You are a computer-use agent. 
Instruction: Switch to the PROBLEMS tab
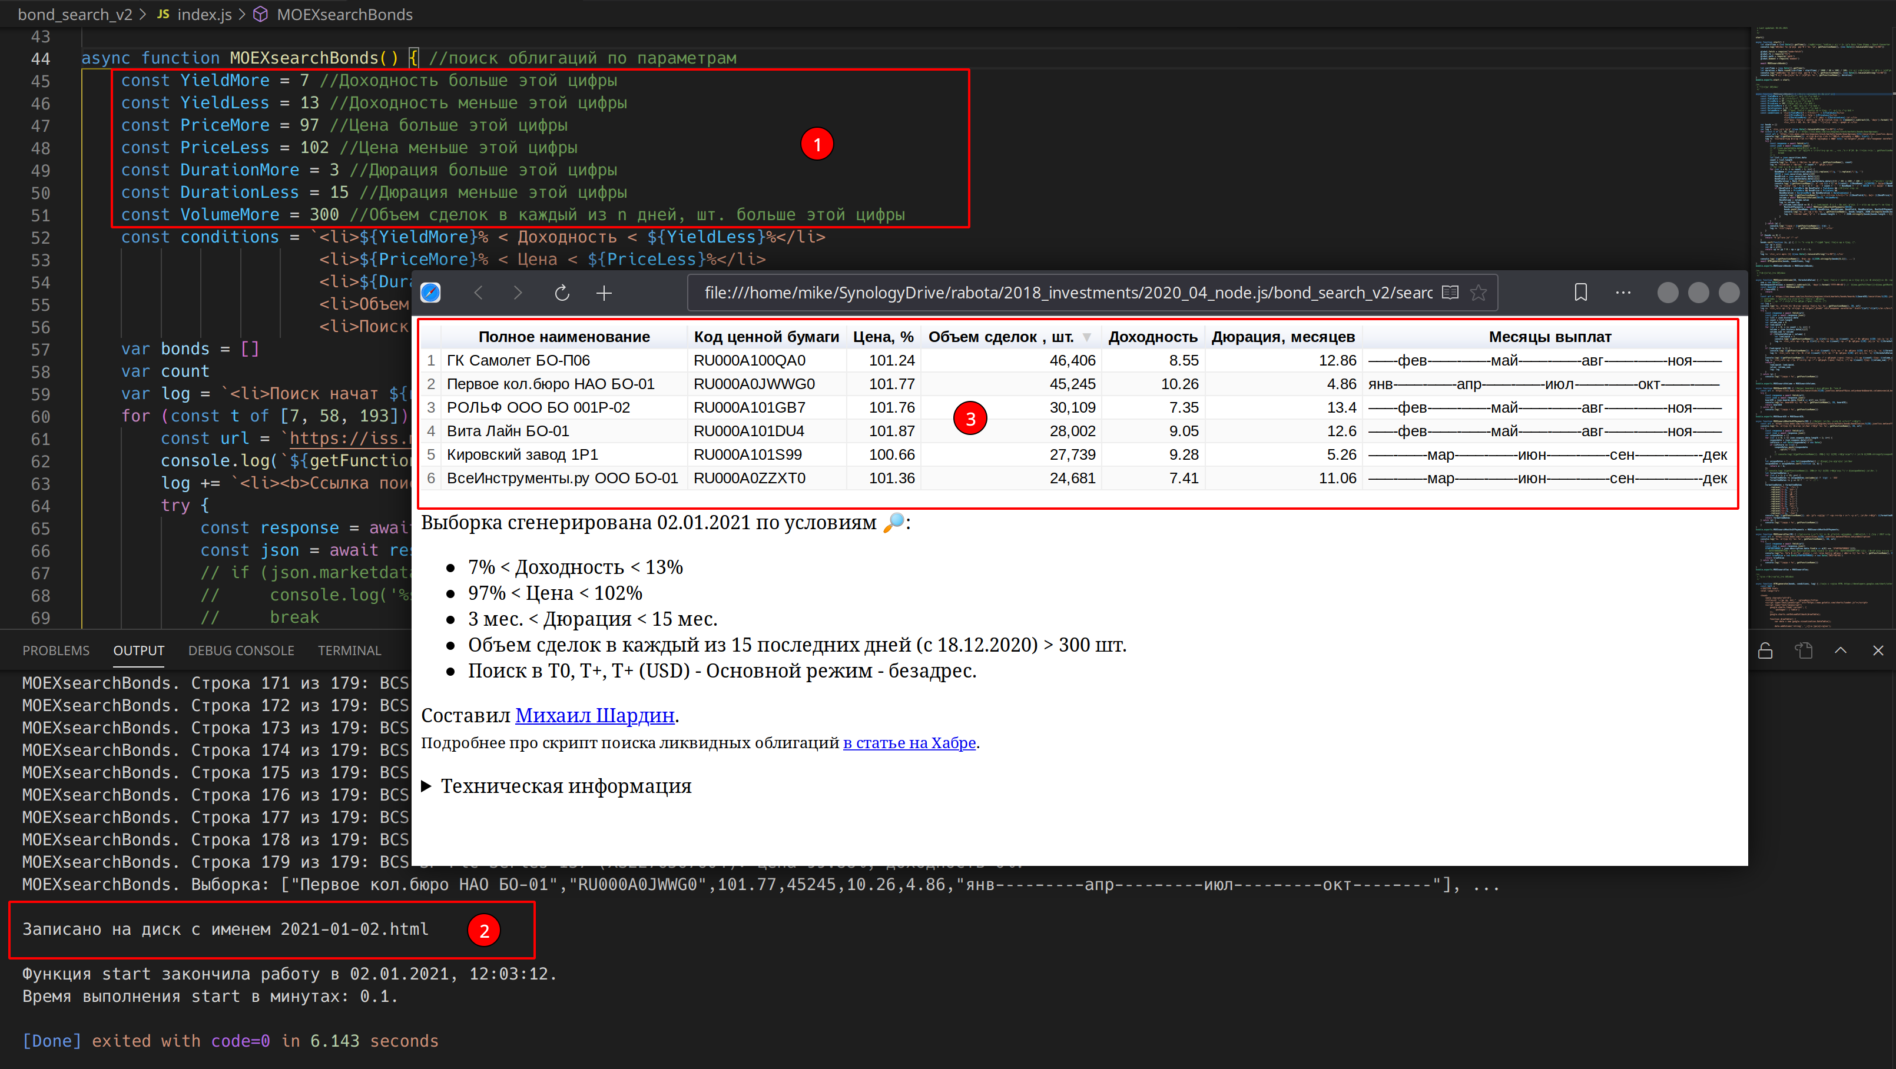[x=56, y=650]
